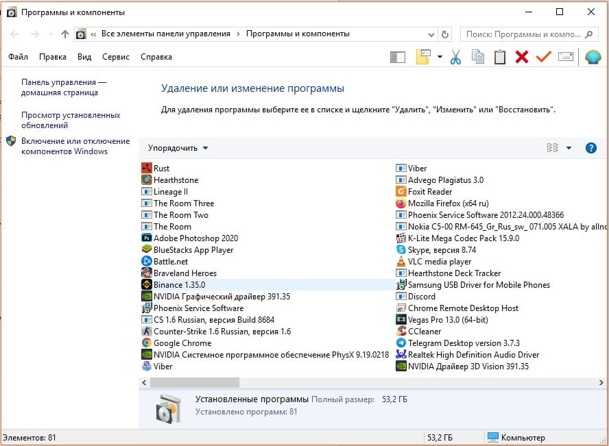Select Telegram Desktop in program list
The height and width of the screenshot is (446, 609).
click(464, 343)
